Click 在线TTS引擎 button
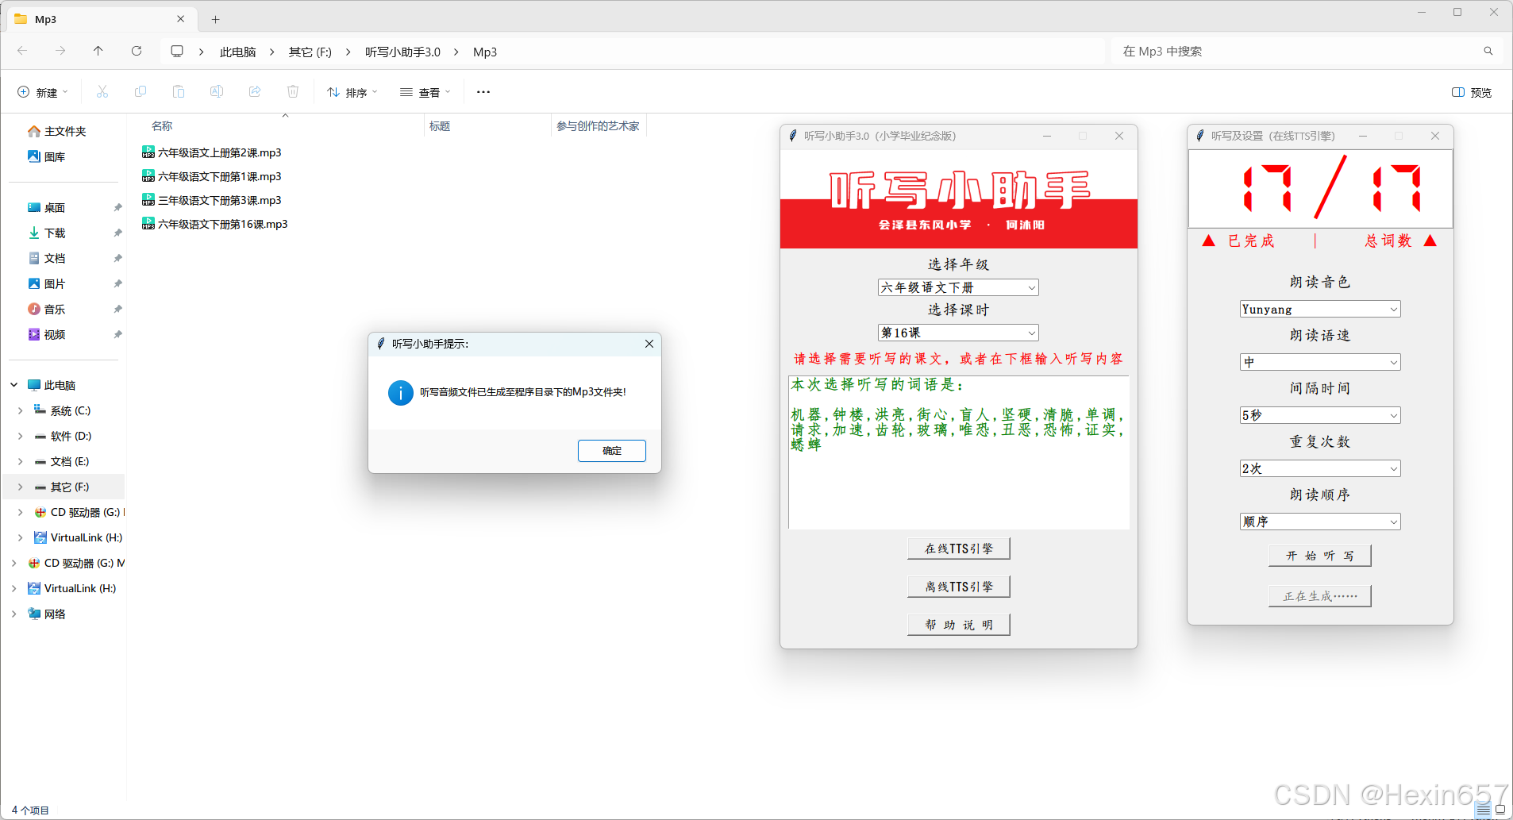 [959, 549]
